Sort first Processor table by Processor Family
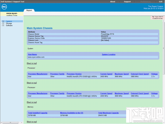Image resolution: width=165 pixels, height=124 pixels. (57, 74)
